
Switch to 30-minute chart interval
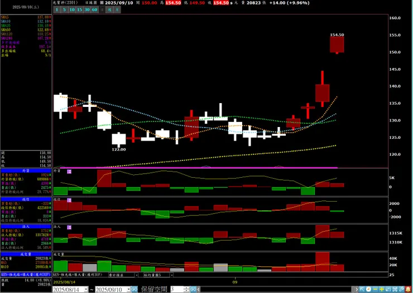coord(87,9)
